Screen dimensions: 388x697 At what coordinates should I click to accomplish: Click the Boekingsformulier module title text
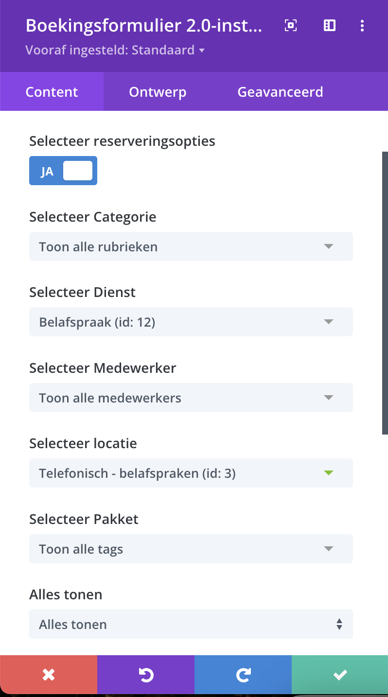(x=144, y=26)
